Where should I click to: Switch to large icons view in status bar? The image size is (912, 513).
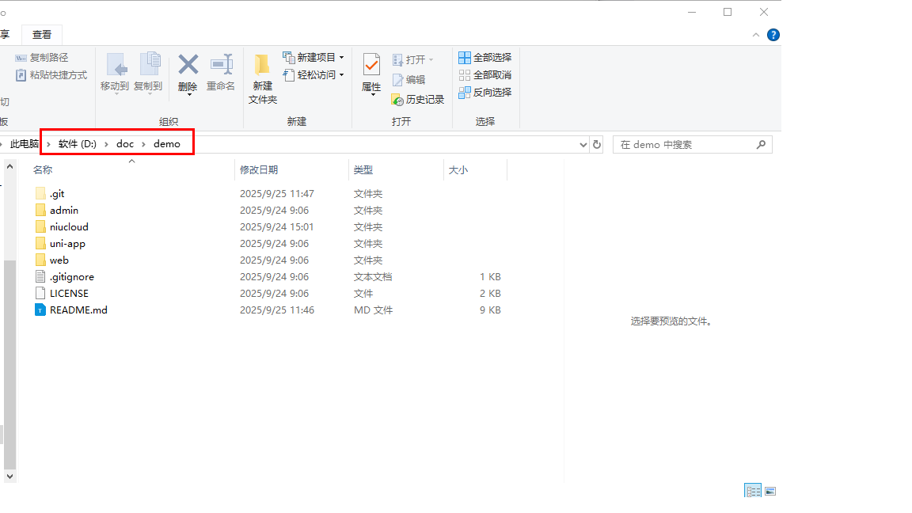click(770, 491)
